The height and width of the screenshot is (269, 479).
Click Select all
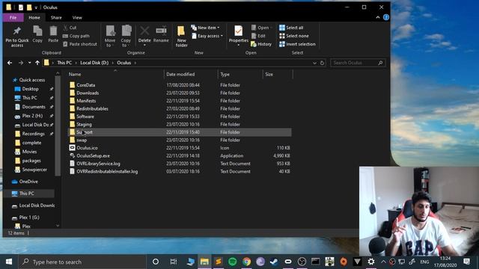[291, 28]
